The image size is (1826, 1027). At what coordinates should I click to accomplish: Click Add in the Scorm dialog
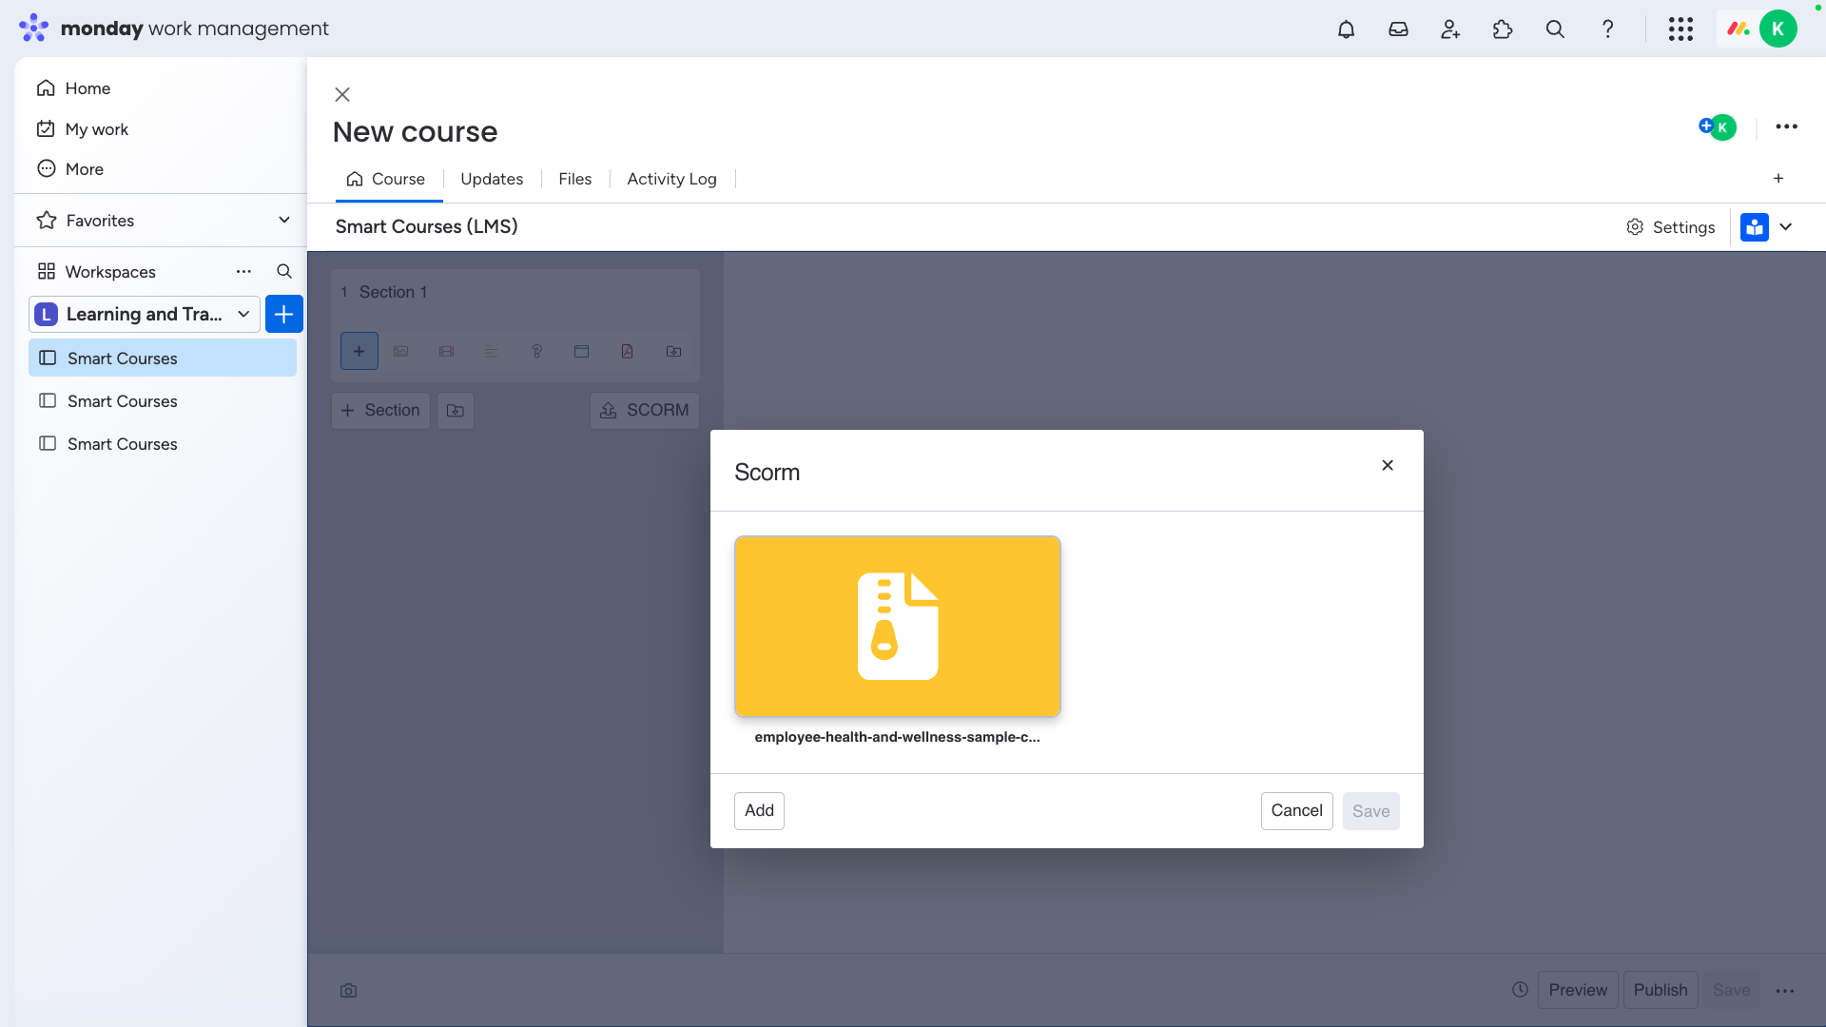point(759,811)
